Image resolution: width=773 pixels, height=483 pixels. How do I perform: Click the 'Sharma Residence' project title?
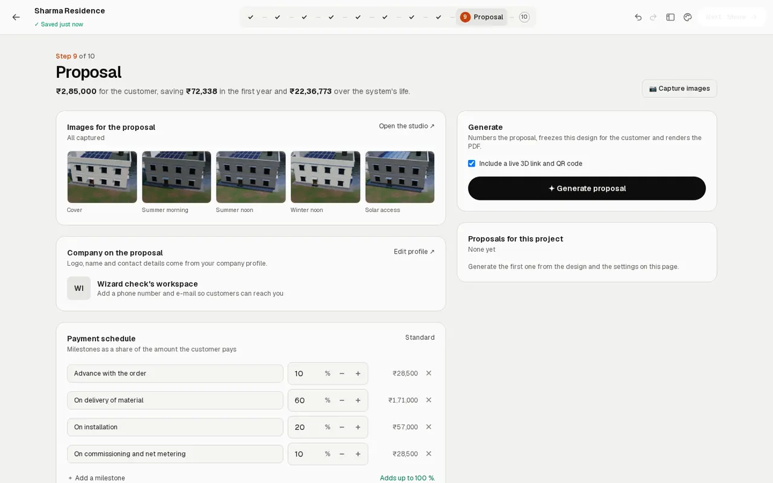[x=69, y=11]
